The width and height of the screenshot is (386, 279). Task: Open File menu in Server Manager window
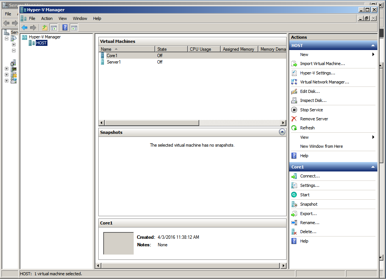[x=8, y=14]
